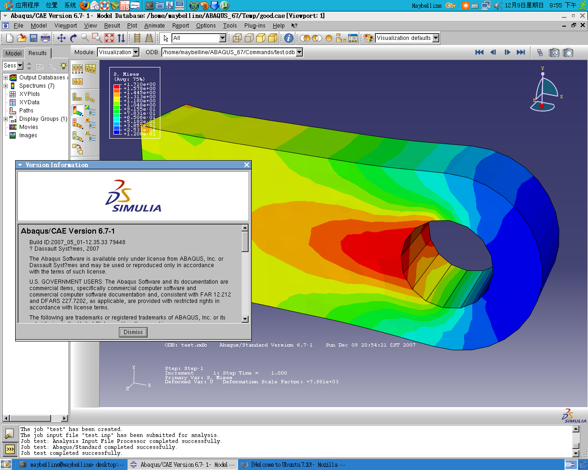This screenshot has height=470, width=588.
Task: Expand Display Groups (1) tree node
Action: (6, 119)
